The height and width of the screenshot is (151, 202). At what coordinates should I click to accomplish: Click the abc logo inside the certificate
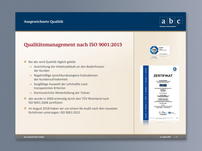point(163,85)
